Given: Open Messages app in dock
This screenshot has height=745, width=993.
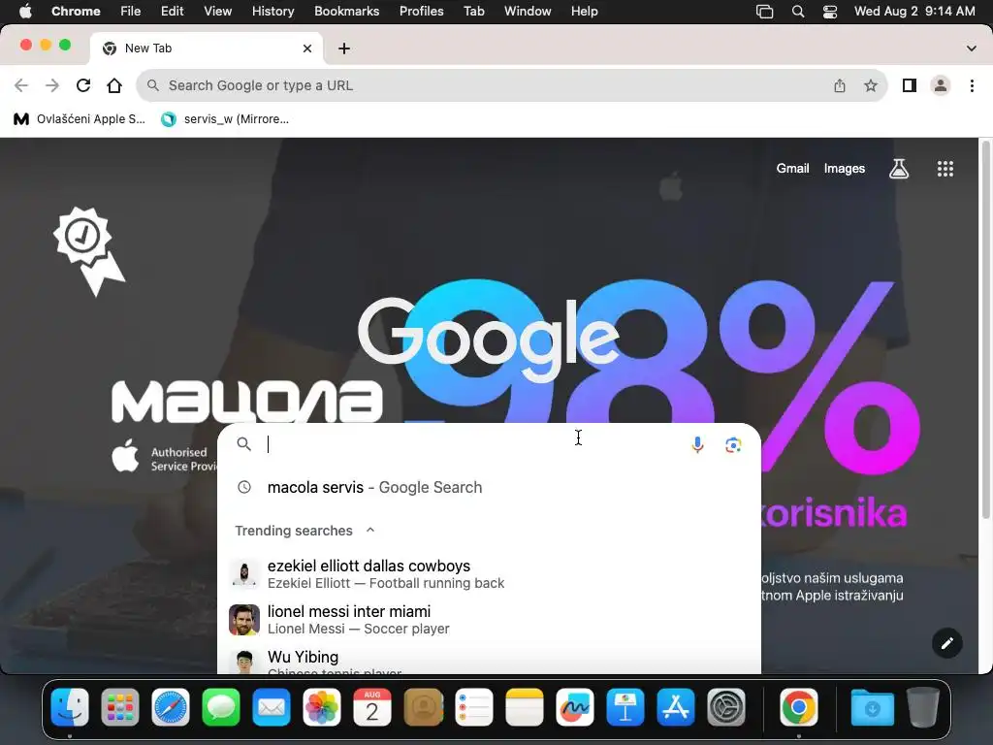Looking at the screenshot, I should 221,707.
